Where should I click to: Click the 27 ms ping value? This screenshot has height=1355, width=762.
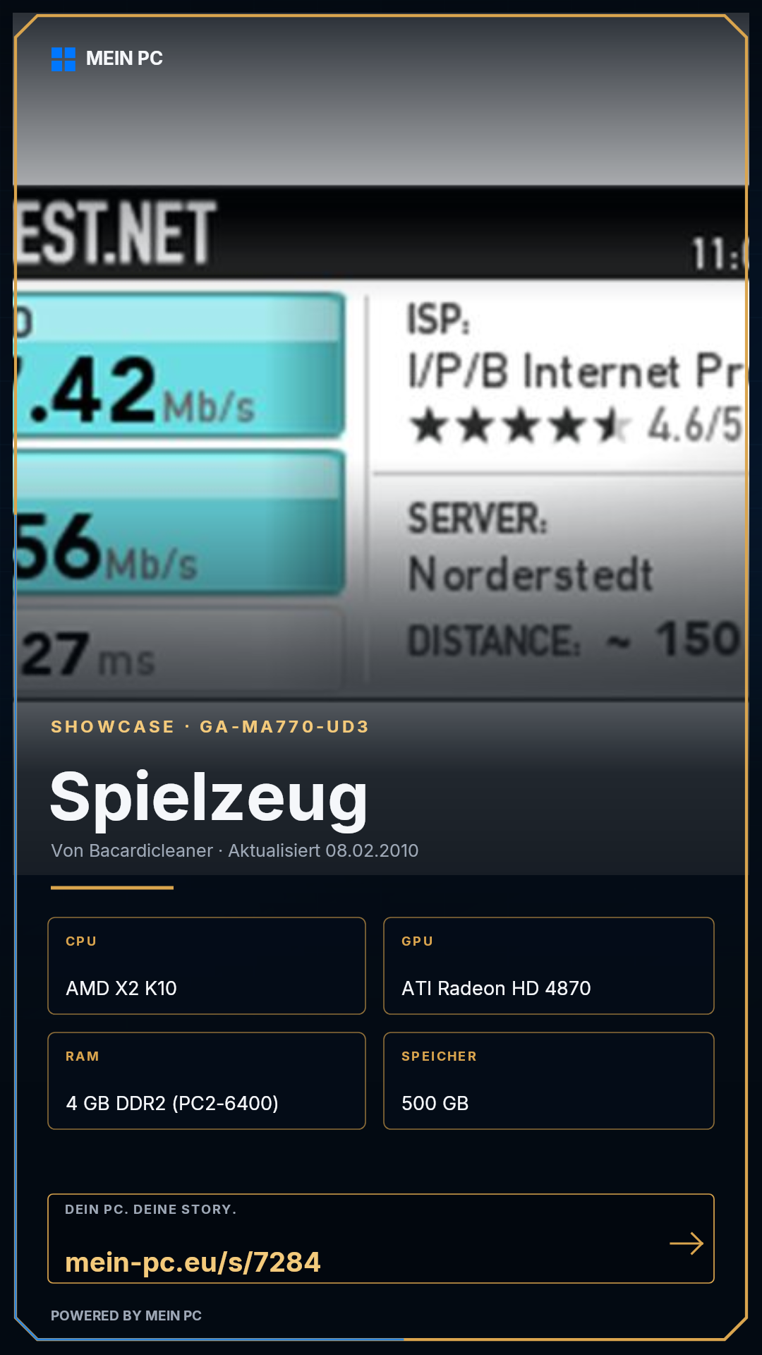click(88, 655)
